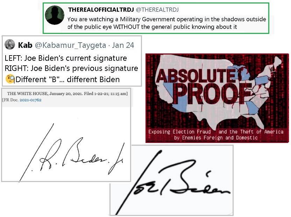Open FR Doc. 2021-01762 link
The height and width of the screenshot is (217, 291).
click(x=30, y=100)
